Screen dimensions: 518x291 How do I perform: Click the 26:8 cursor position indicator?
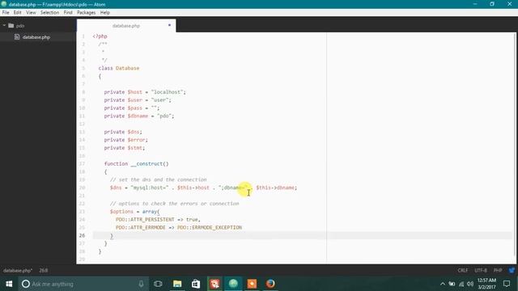point(43,270)
